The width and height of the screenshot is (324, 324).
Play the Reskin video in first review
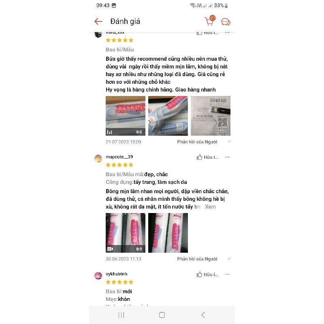[126, 116]
